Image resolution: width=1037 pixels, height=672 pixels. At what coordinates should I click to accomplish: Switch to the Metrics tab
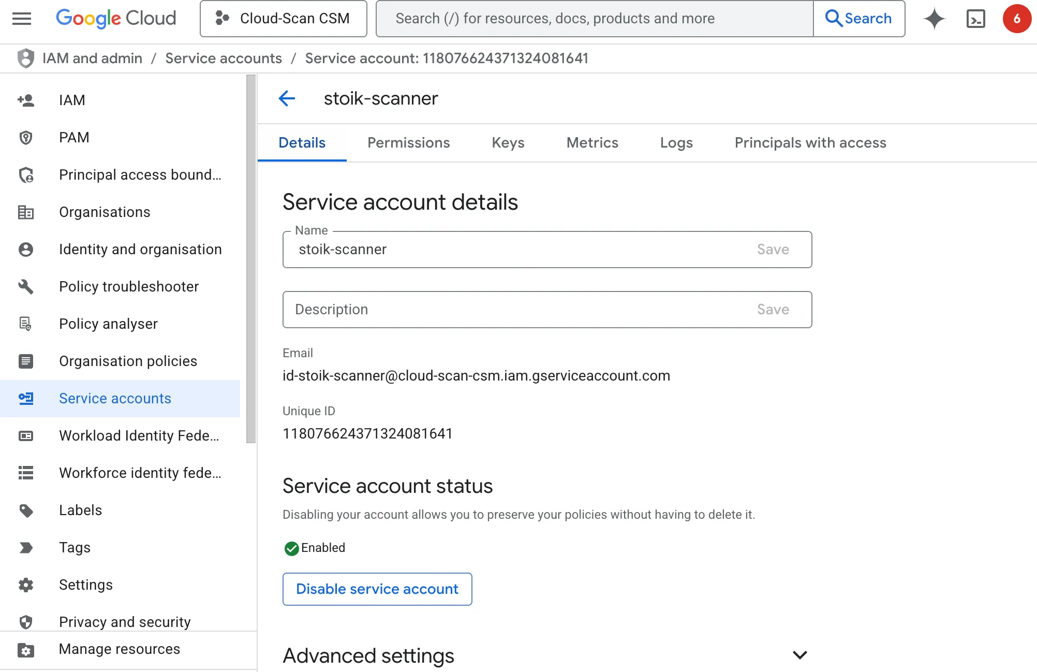[x=592, y=143]
